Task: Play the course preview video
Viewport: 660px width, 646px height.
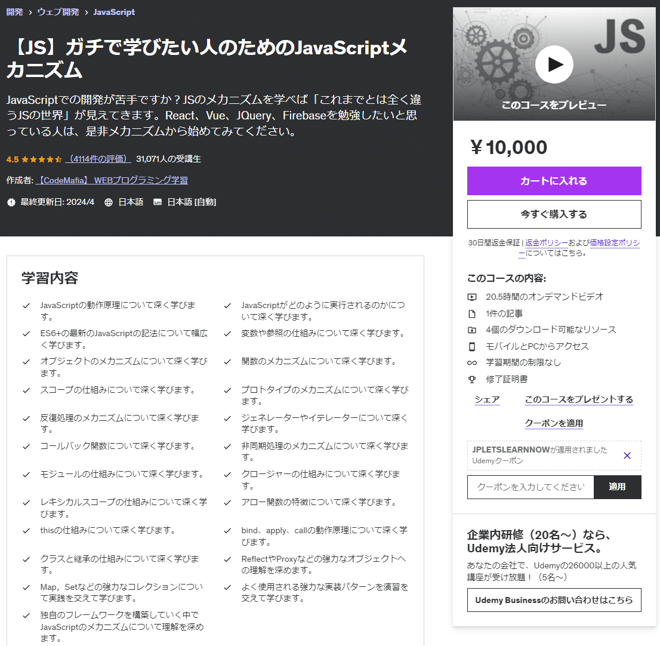Action: [x=554, y=64]
